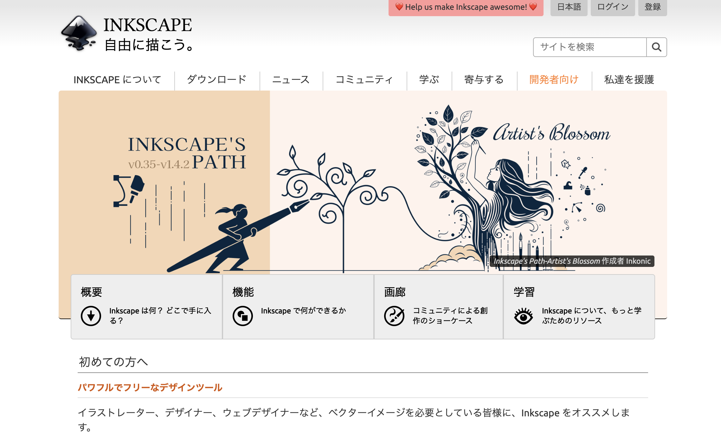721x442 pixels.
Task: Open the 寄与する menu item
Action: [x=484, y=80]
